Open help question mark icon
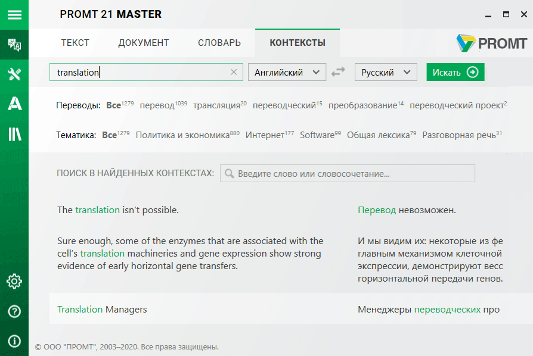Image resolution: width=533 pixels, height=356 pixels. pos(14,311)
